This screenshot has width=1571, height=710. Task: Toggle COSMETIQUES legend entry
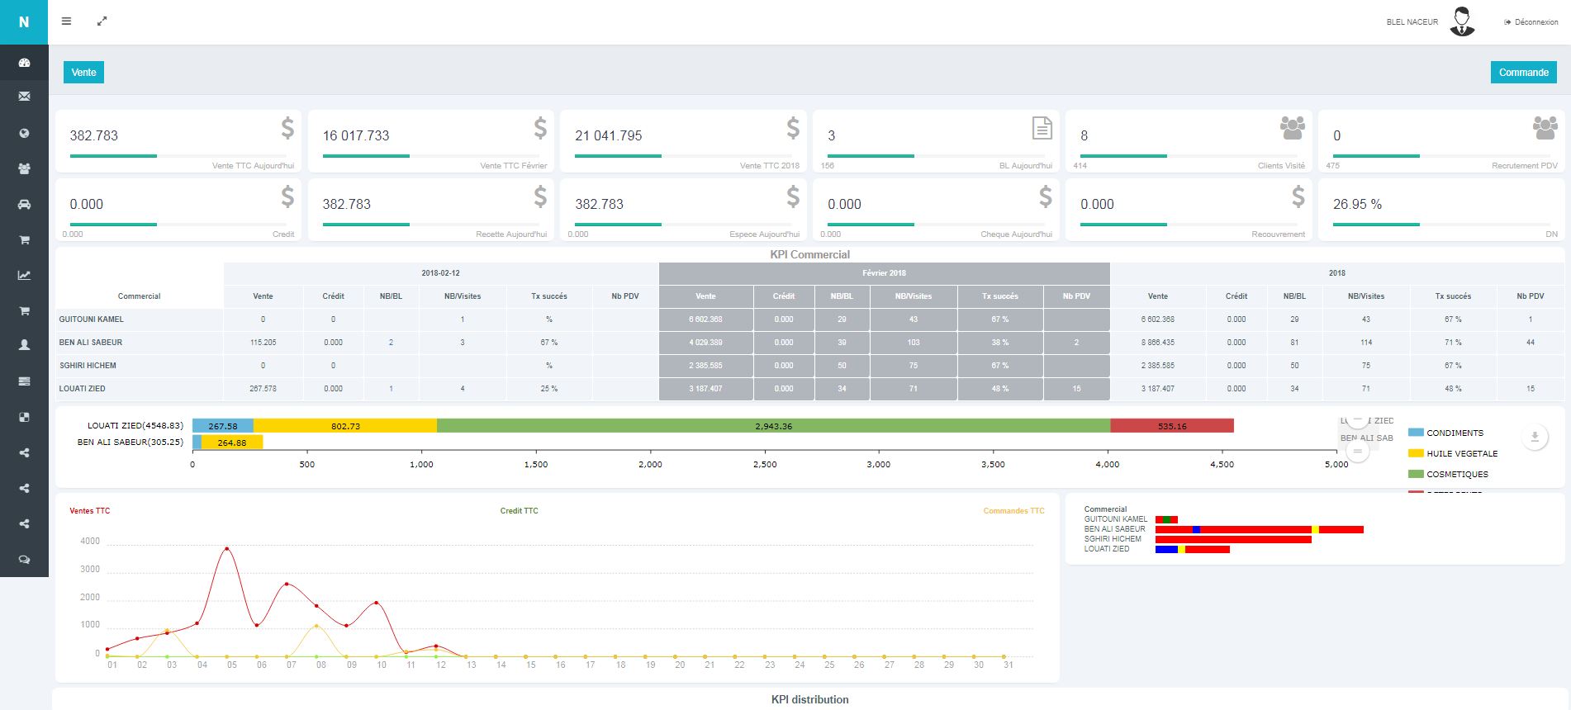click(1448, 474)
